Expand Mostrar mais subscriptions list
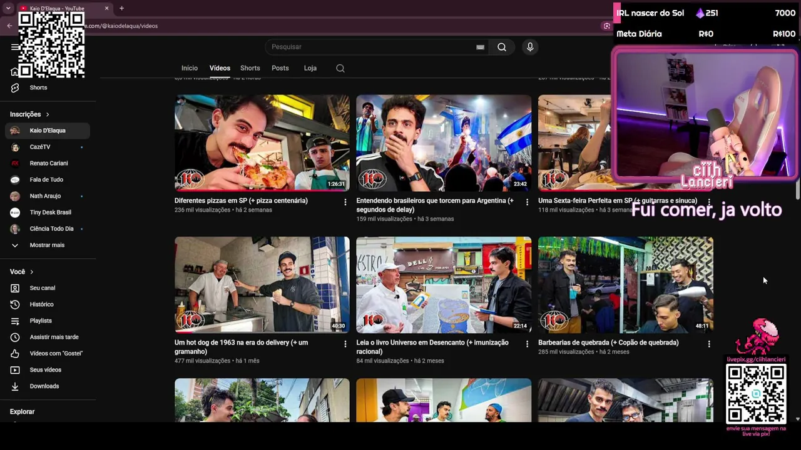This screenshot has height=450, width=801. (47, 245)
